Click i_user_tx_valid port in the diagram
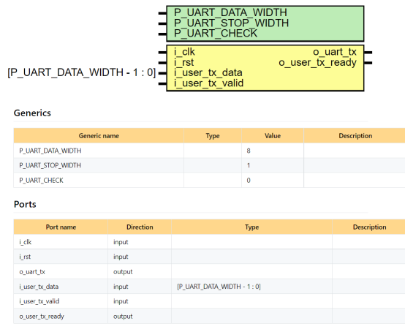The width and height of the screenshot is (405, 329). click(x=208, y=83)
